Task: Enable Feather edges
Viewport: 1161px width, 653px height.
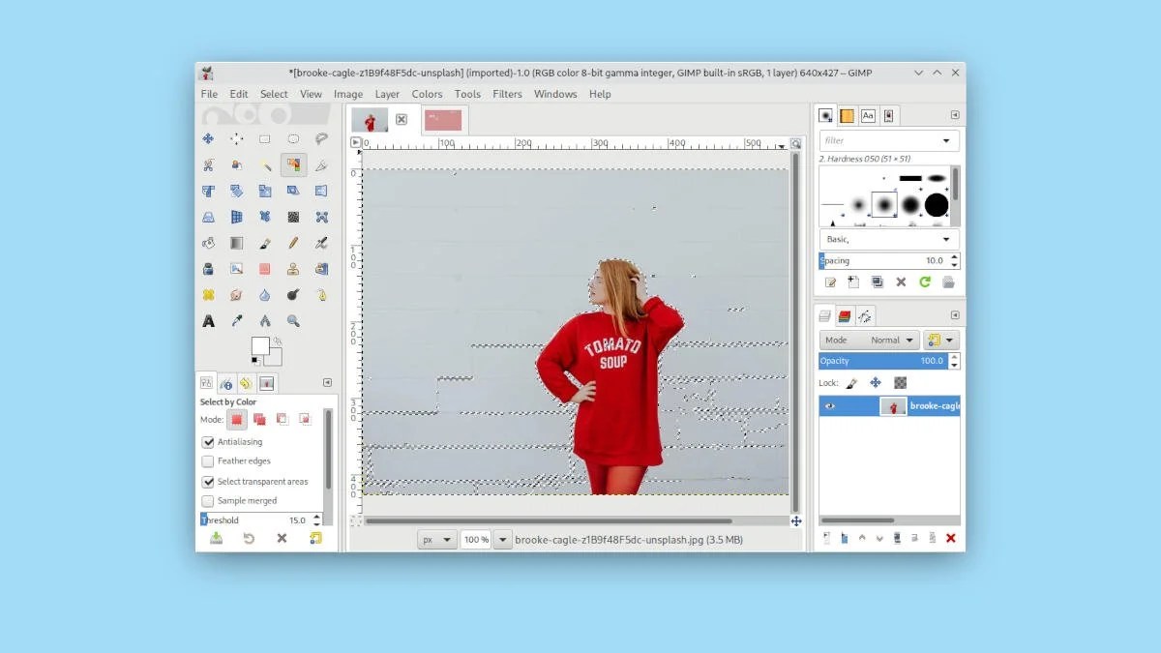Action: [209, 460]
